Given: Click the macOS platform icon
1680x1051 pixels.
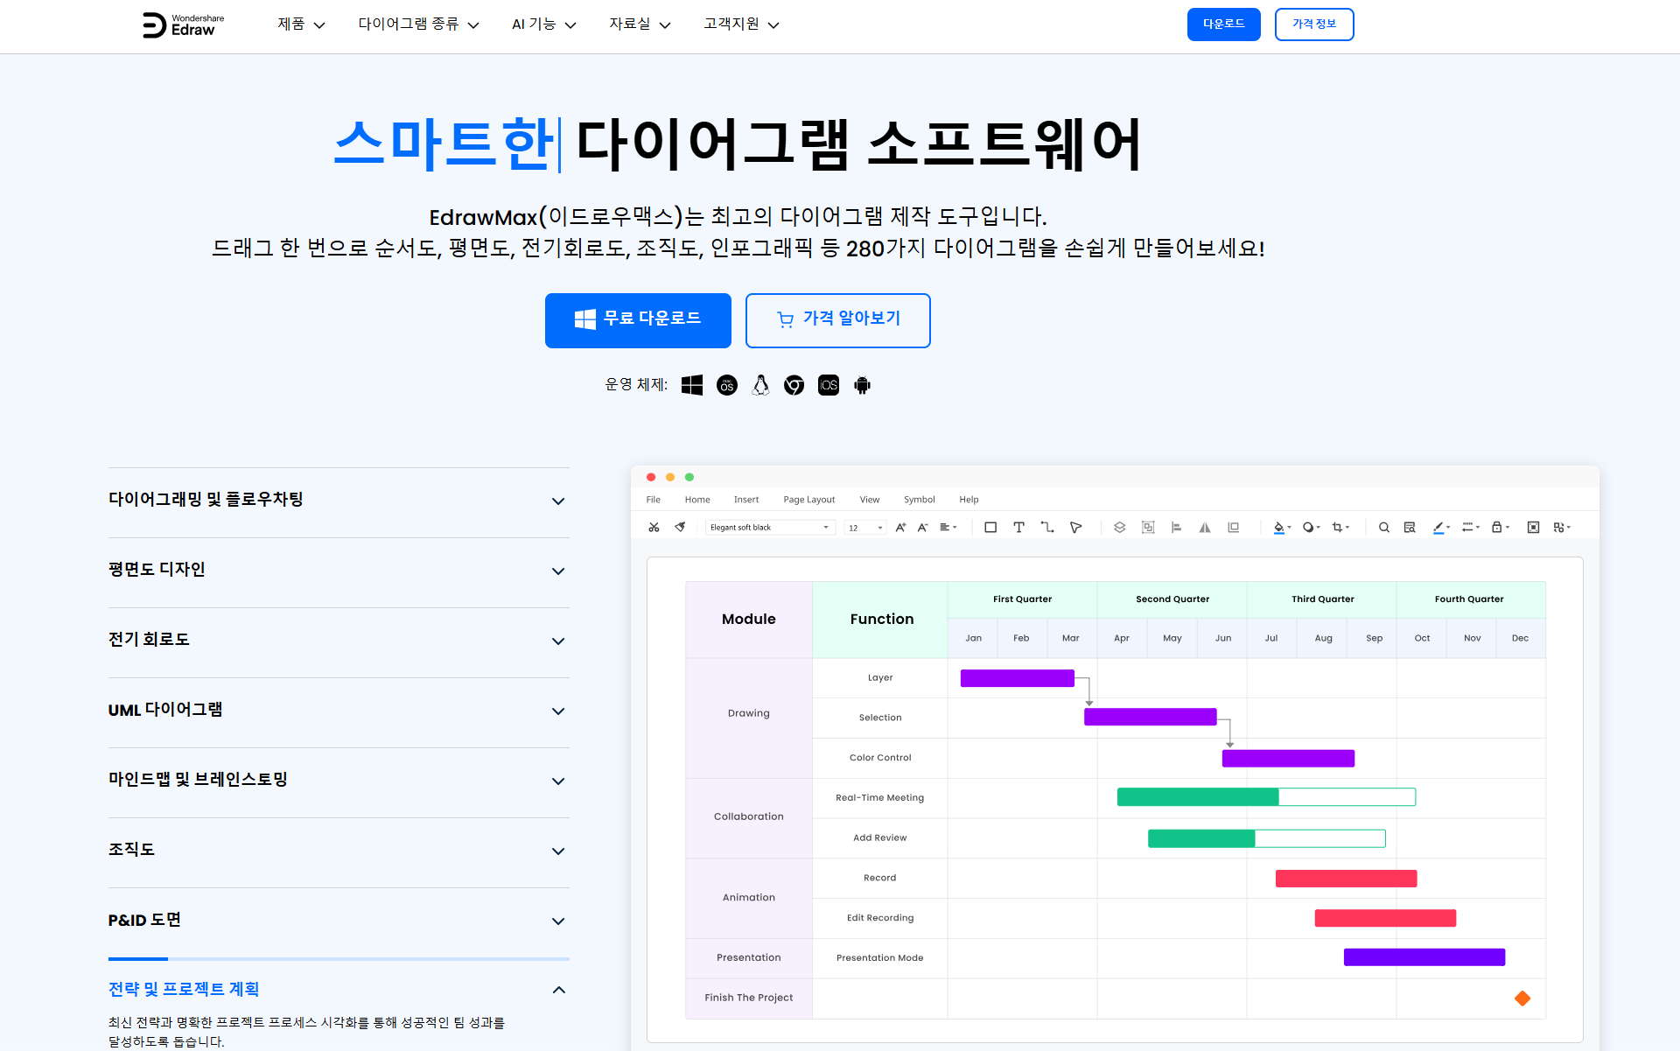Looking at the screenshot, I should coord(726,385).
